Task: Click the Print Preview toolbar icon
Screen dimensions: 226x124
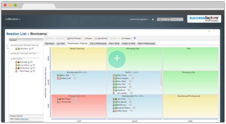Action: (68, 38)
